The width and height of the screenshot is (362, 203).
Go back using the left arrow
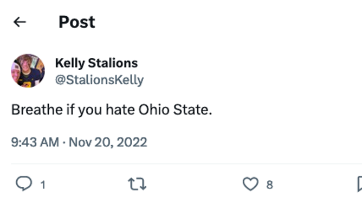click(20, 22)
